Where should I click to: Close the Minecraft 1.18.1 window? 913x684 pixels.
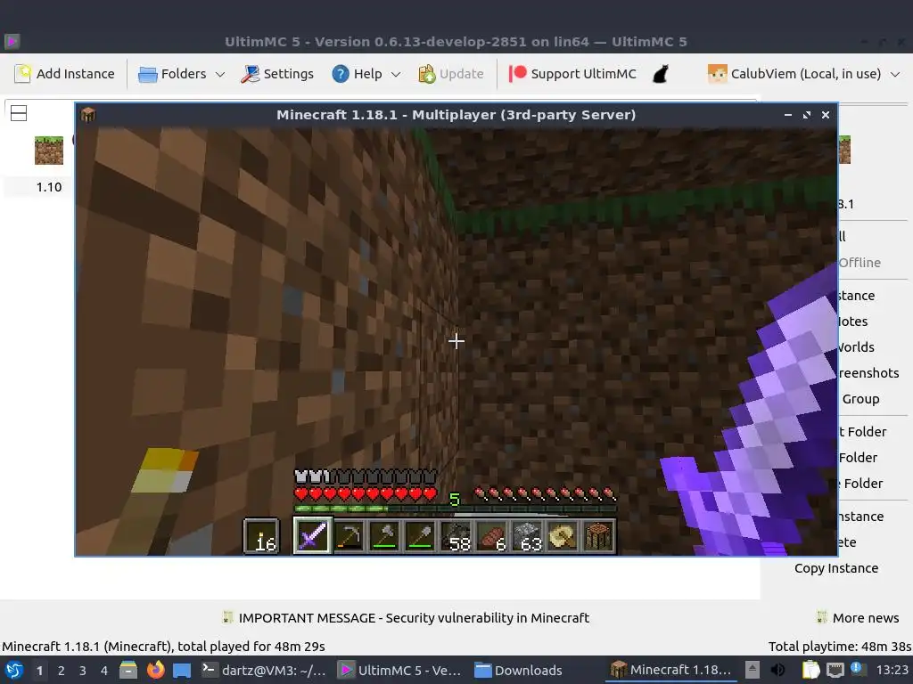click(x=825, y=115)
